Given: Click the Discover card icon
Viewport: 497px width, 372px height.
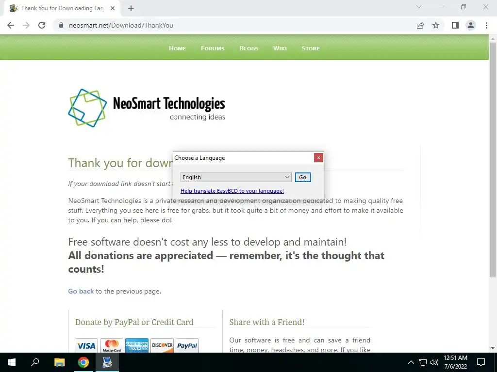Looking at the screenshot, I should [162, 345].
